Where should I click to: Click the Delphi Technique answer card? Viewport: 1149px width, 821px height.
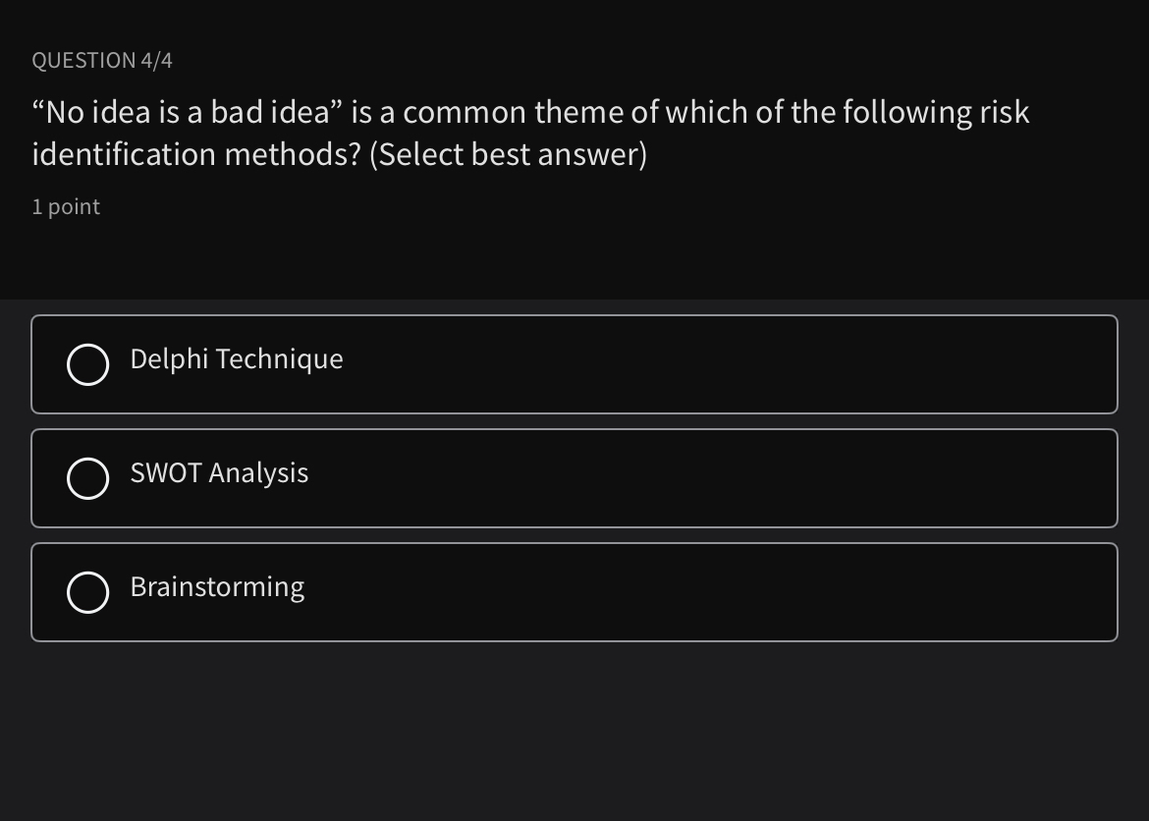[x=574, y=364]
